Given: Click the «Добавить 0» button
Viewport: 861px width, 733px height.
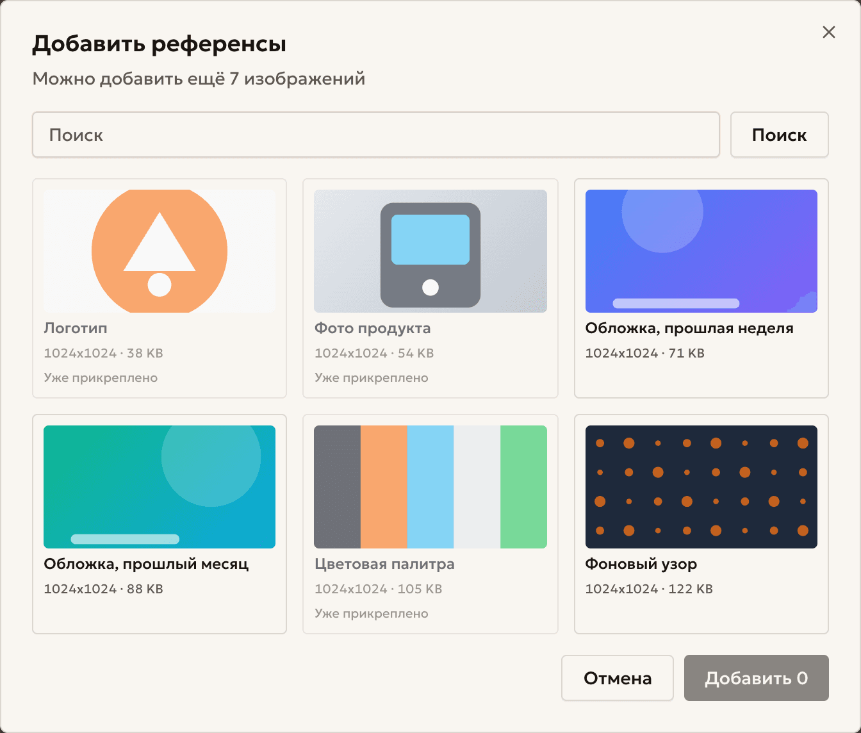Looking at the screenshot, I should point(756,678).
